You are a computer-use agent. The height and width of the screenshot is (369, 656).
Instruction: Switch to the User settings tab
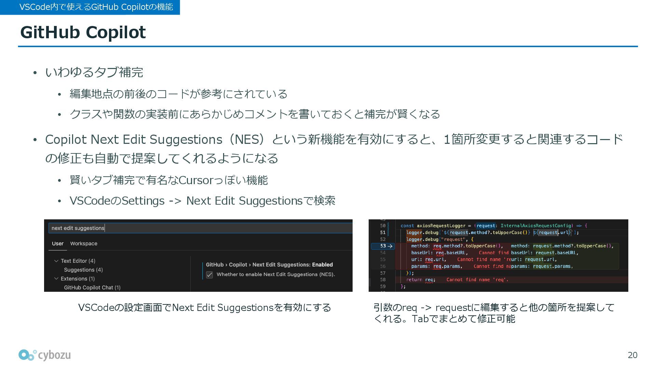coord(58,244)
